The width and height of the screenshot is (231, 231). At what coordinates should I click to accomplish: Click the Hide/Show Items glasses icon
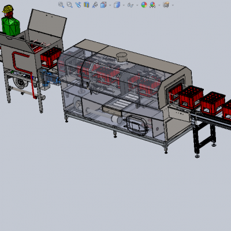click(x=131, y=5)
